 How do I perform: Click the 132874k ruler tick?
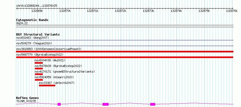(177, 11)
